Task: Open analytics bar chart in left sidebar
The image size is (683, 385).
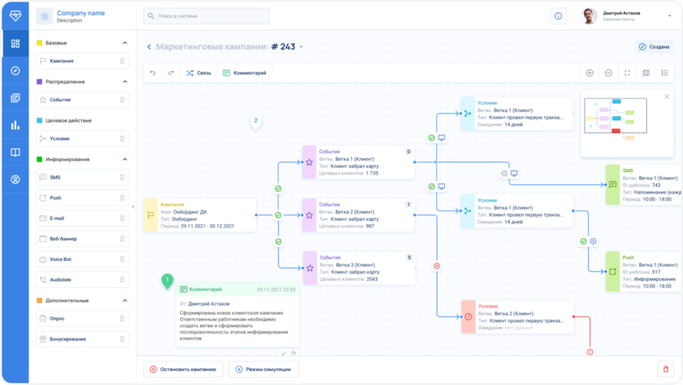Action: (x=15, y=125)
